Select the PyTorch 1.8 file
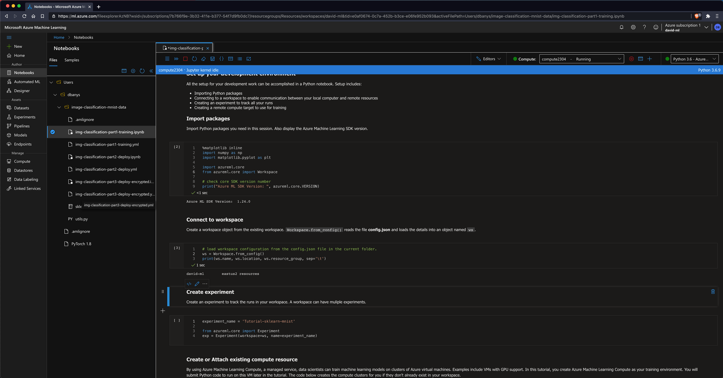 pyautogui.click(x=81, y=244)
